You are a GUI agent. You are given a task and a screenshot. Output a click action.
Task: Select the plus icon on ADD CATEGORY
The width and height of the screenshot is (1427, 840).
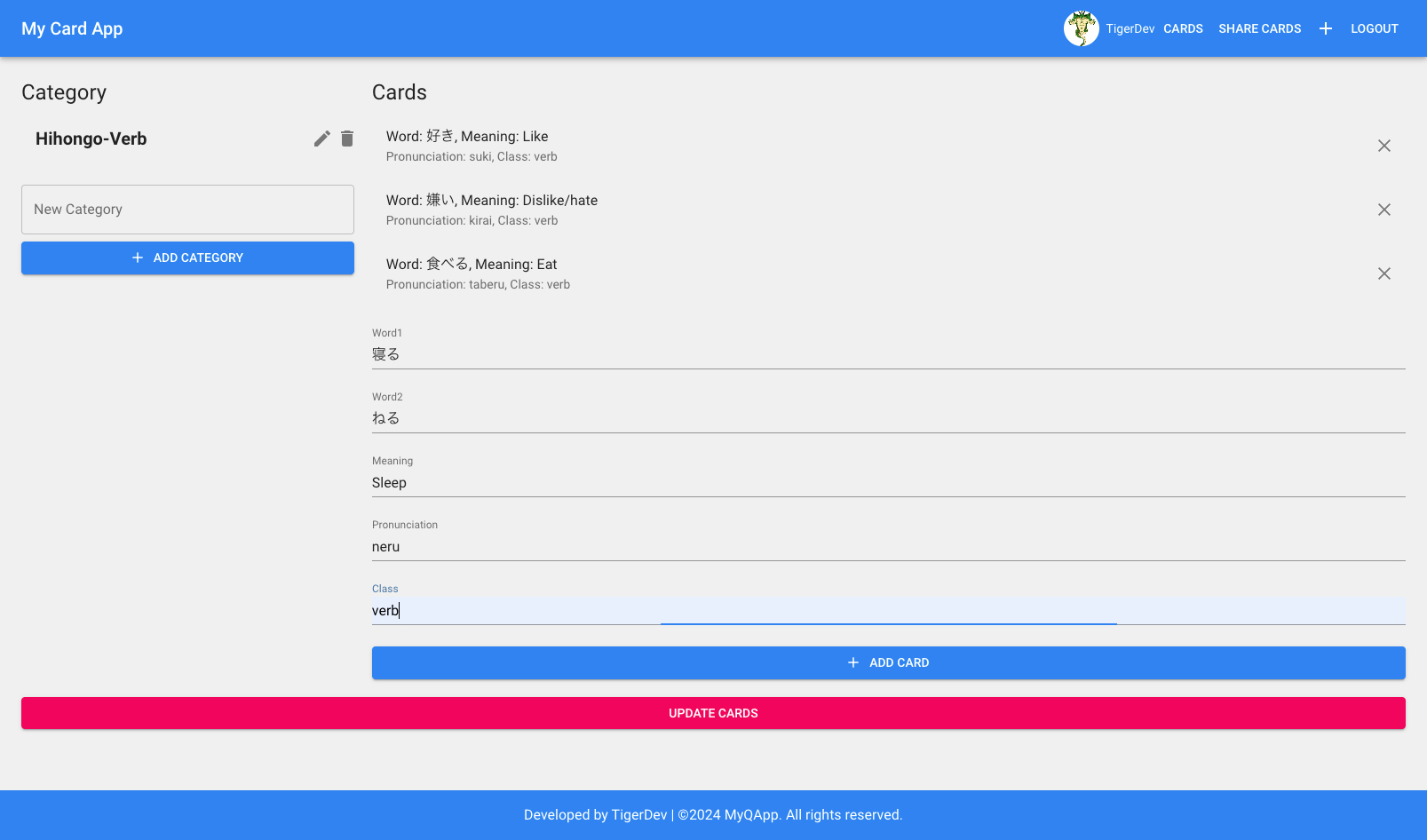click(138, 258)
